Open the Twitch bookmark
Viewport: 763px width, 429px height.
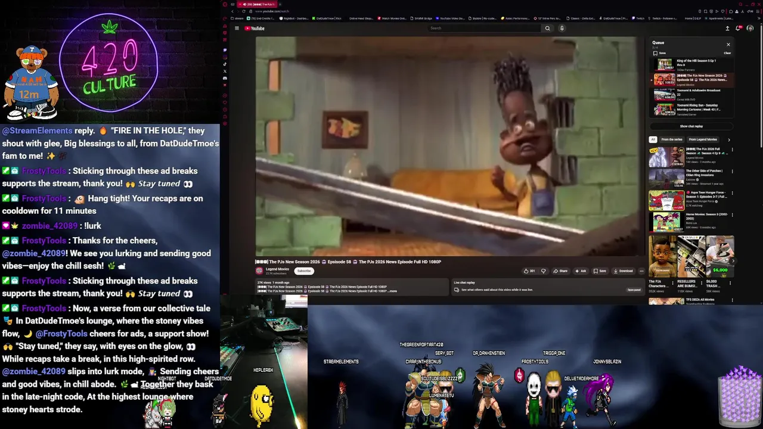point(638,18)
